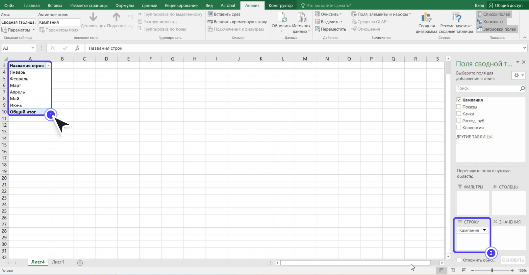Close the pivot fields pane
The height and width of the screenshot is (275, 529).
524,62
